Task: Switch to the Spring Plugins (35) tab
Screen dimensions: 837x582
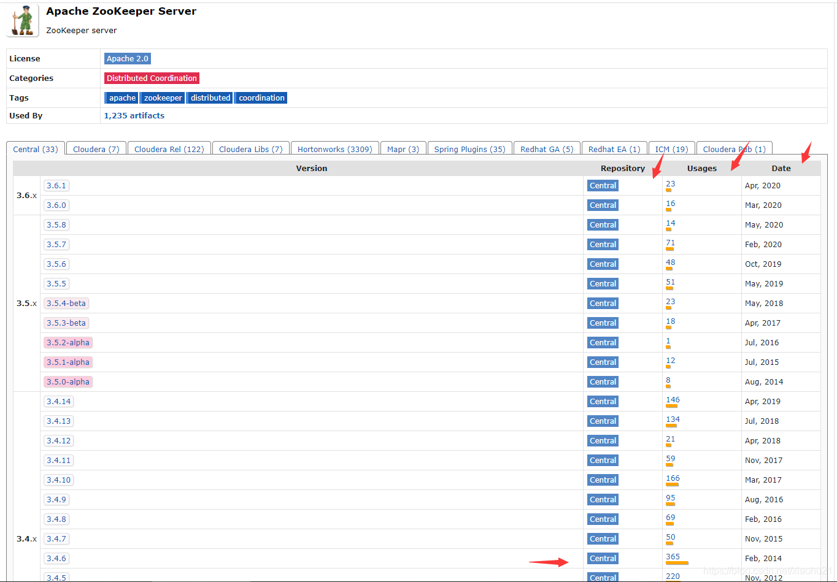Action: pos(470,149)
